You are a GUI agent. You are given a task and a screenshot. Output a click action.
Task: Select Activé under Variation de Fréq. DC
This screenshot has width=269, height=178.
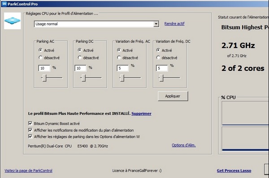pyautogui.click(x=158, y=50)
